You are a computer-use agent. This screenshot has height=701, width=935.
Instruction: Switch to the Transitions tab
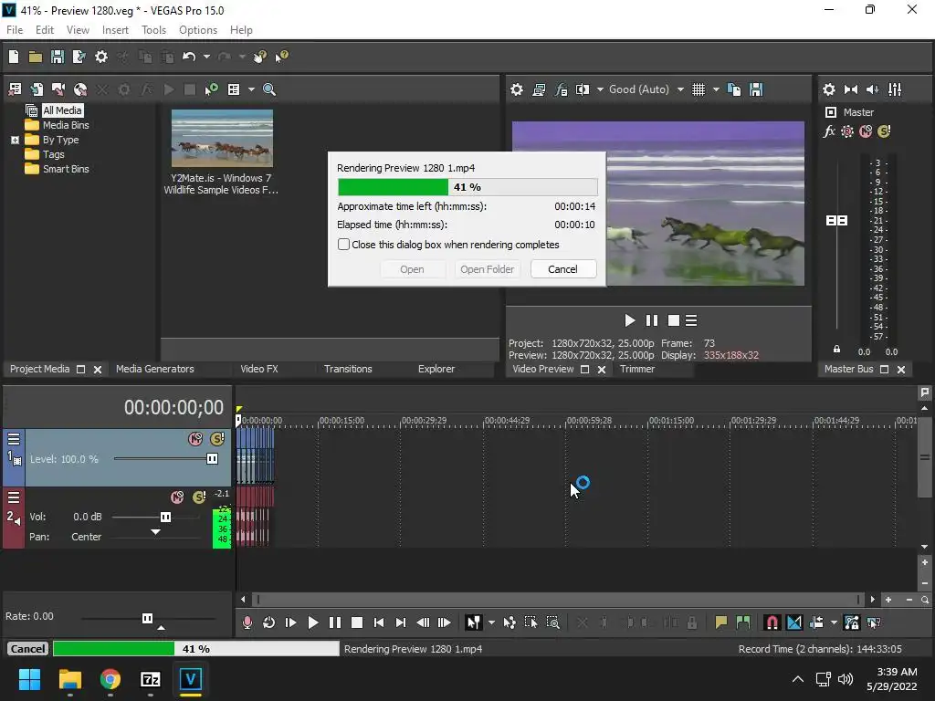(x=348, y=369)
